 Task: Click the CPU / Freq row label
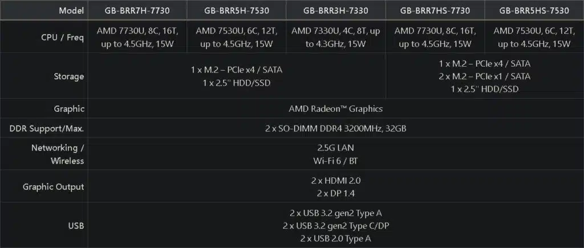[63, 38]
